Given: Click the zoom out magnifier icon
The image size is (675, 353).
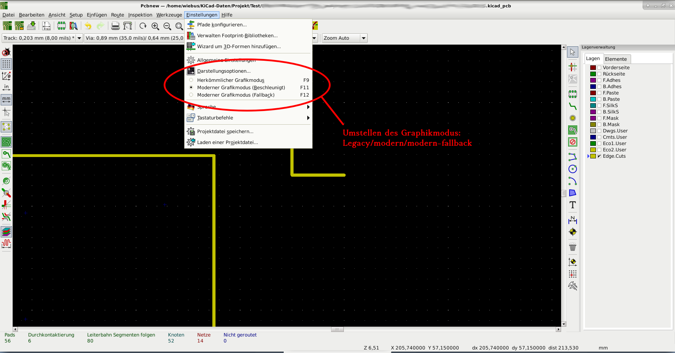Looking at the screenshot, I should click(x=167, y=26).
